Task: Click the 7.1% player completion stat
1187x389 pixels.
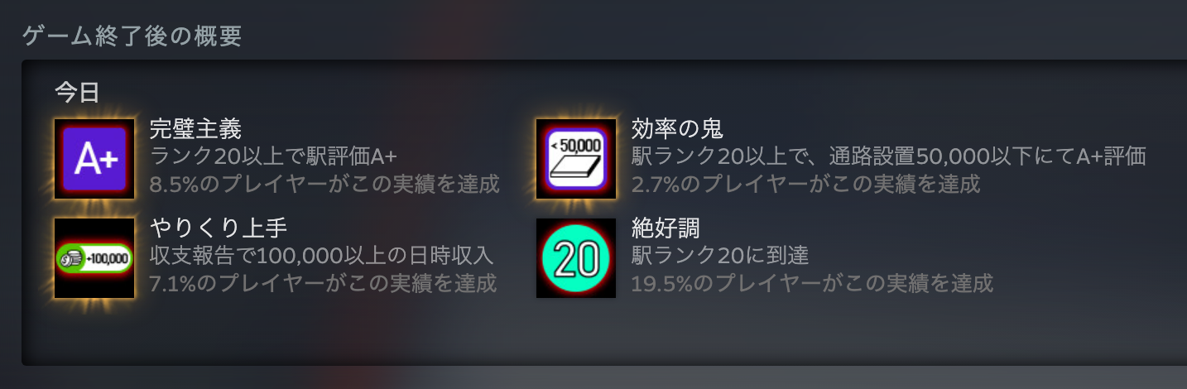Action: click(324, 283)
